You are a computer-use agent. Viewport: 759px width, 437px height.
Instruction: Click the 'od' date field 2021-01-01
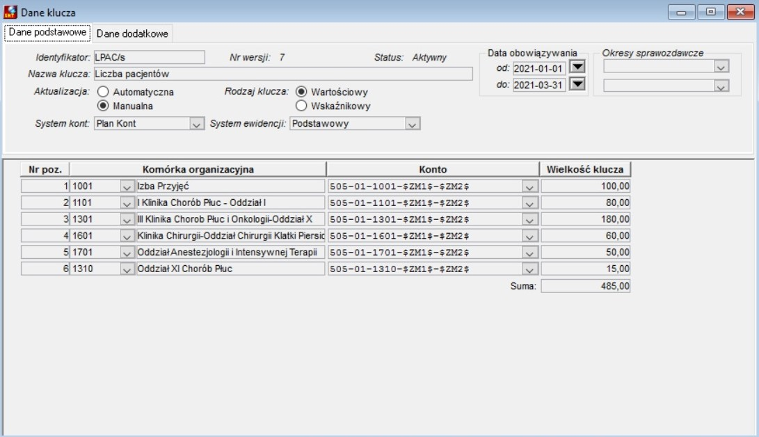tap(539, 68)
